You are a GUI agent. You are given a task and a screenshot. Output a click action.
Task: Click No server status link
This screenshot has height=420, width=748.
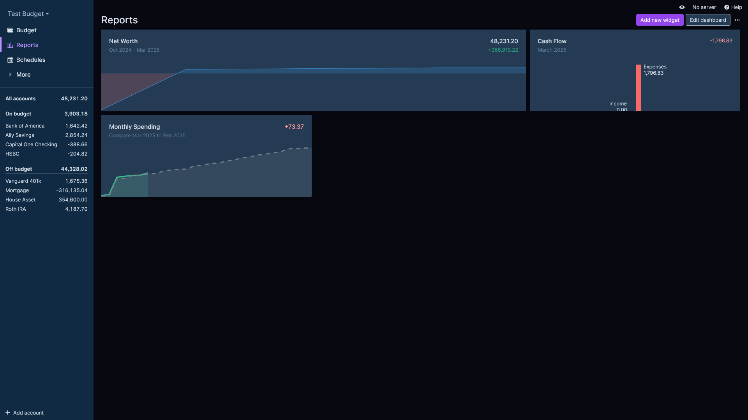[x=704, y=7]
